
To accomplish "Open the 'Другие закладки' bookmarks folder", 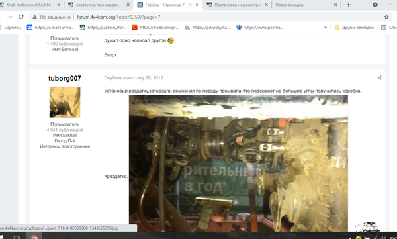I will click(354, 28).
